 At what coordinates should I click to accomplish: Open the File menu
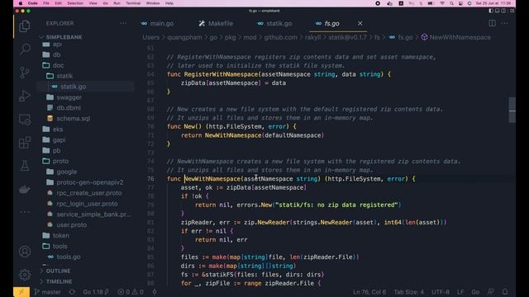pyautogui.click(x=46, y=3)
